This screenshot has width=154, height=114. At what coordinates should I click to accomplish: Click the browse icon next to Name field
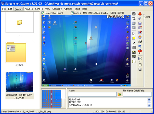[x=120, y=94]
